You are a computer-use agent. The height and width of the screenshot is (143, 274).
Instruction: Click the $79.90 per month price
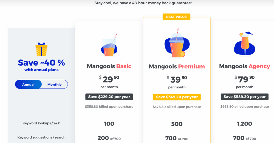pyautogui.click(x=244, y=82)
